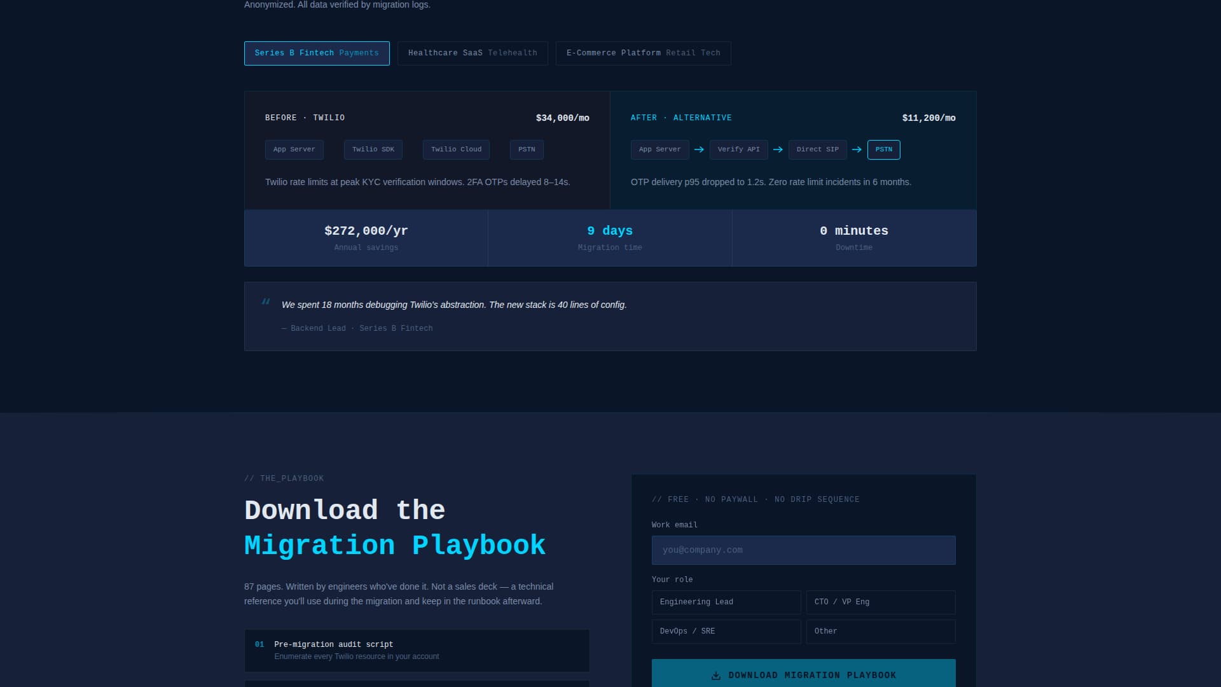
Task: Click the highlighted PSTN node in the alternative stack
Action: coord(883,149)
